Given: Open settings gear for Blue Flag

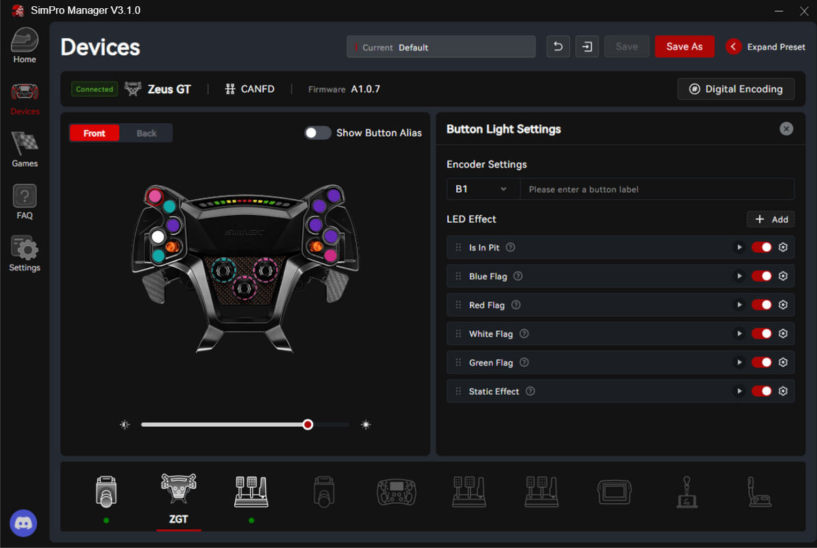Looking at the screenshot, I should click(783, 276).
